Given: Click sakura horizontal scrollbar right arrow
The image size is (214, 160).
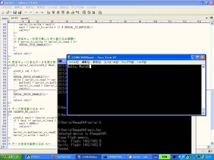Looking at the screenshot, I should coord(208,147).
